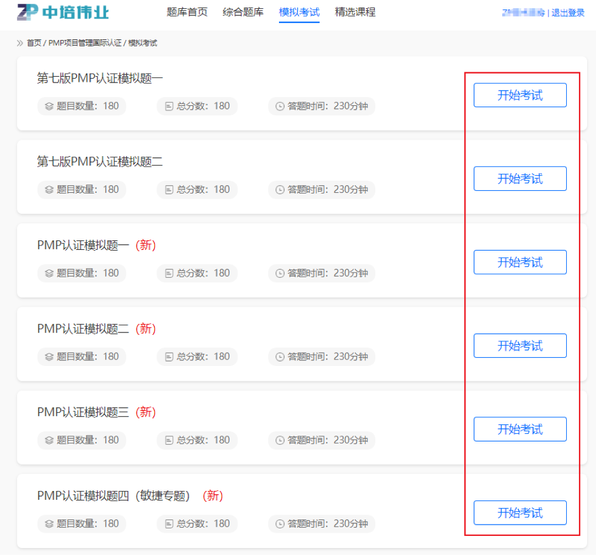Click the 第七版PMP认证模拟题一 title
The width and height of the screenshot is (596, 555).
100,78
